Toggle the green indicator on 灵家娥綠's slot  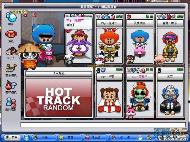tap(148, 16)
